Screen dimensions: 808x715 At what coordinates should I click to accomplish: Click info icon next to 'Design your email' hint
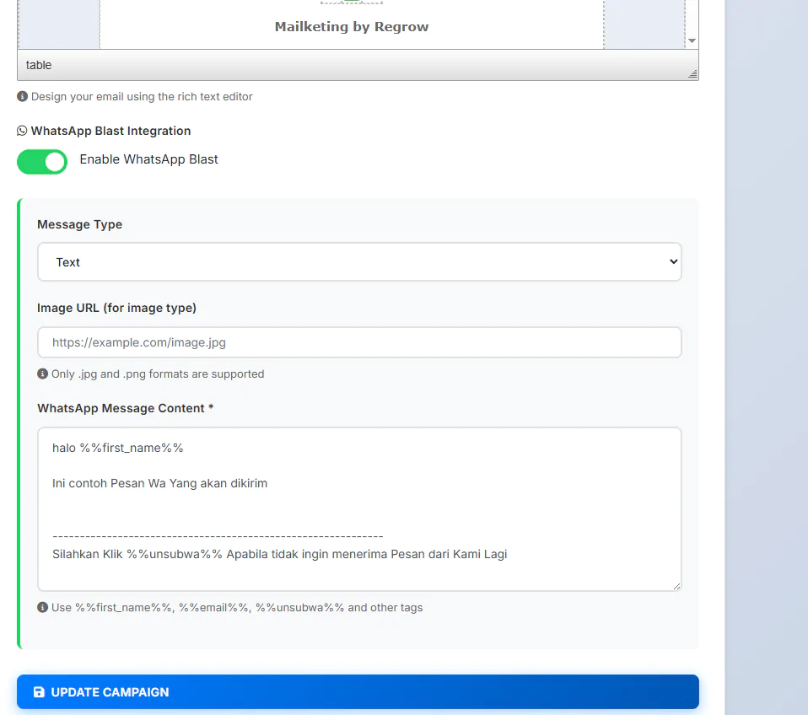coord(23,96)
